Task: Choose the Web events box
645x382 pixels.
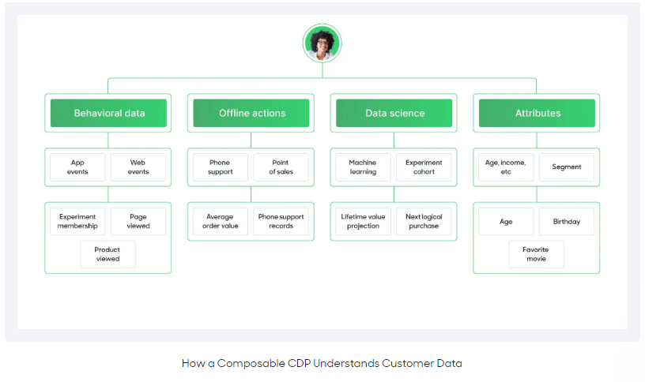Action: [138, 167]
